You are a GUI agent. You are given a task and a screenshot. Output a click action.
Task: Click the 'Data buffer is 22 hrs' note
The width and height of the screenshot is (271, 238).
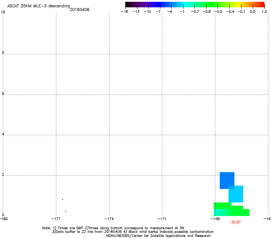click(133, 232)
